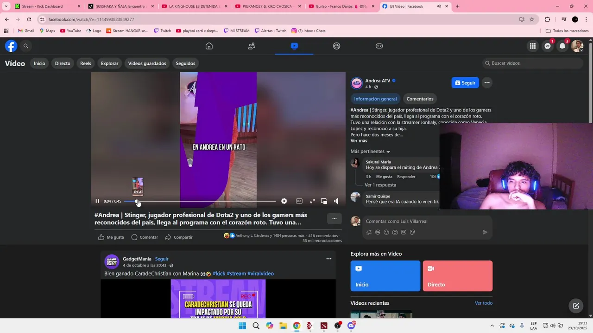
Task: Open Videos guardados section
Action: pyautogui.click(x=147, y=63)
